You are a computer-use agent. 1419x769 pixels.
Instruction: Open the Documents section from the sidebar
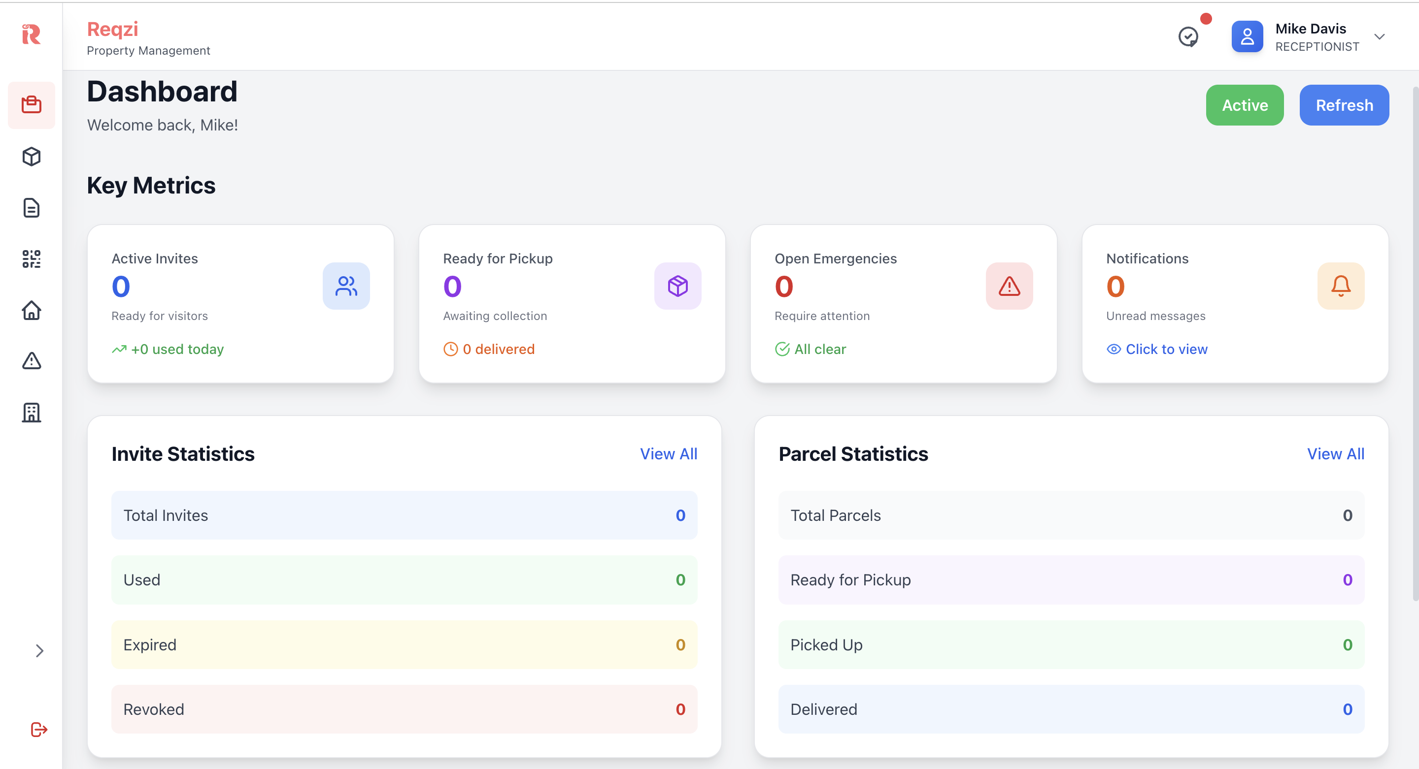coord(32,208)
